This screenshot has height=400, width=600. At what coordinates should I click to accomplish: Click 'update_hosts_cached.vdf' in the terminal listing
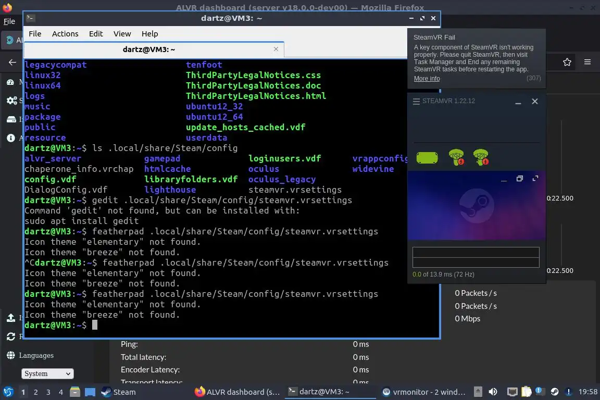pyautogui.click(x=245, y=127)
